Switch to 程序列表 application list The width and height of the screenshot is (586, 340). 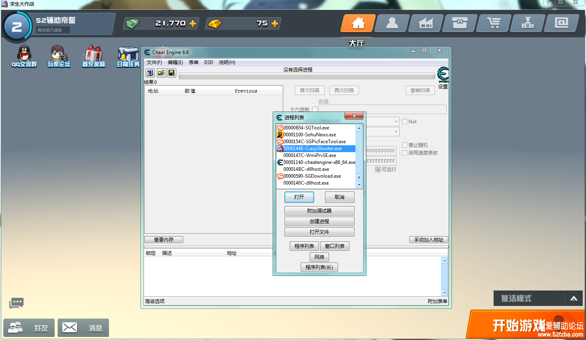coord(304,246)
